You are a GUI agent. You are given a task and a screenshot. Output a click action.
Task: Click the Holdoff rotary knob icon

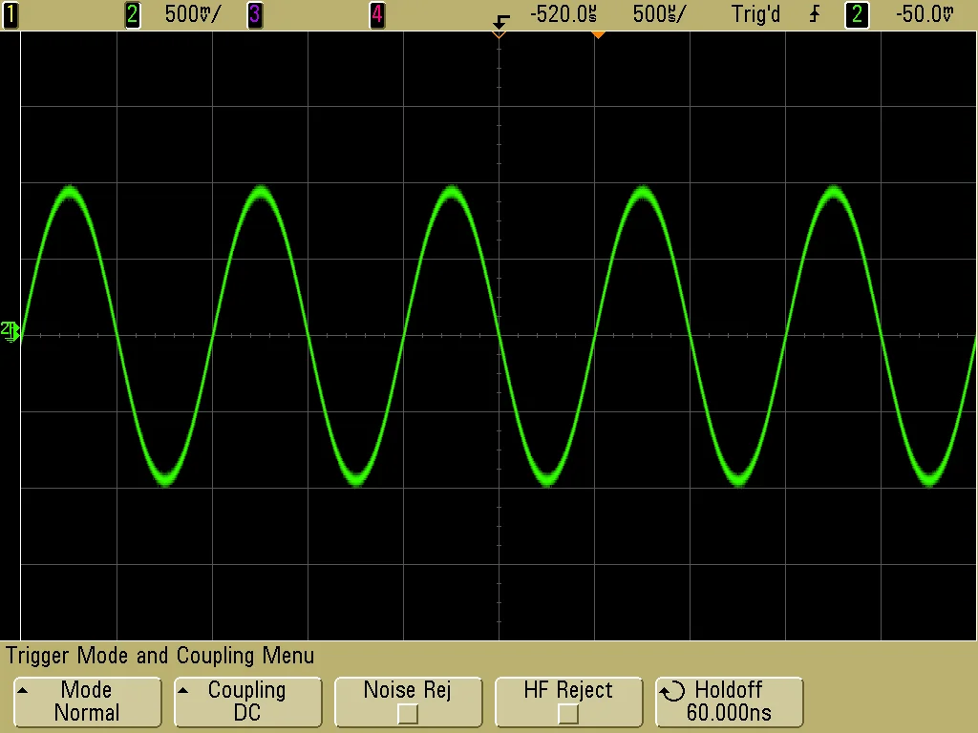(673, 690)
